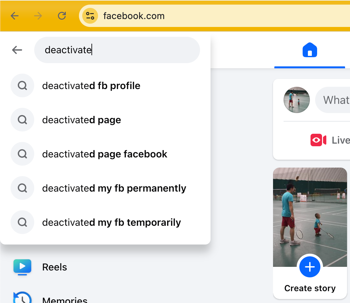Open the story card badminton photo

point(310,217)
